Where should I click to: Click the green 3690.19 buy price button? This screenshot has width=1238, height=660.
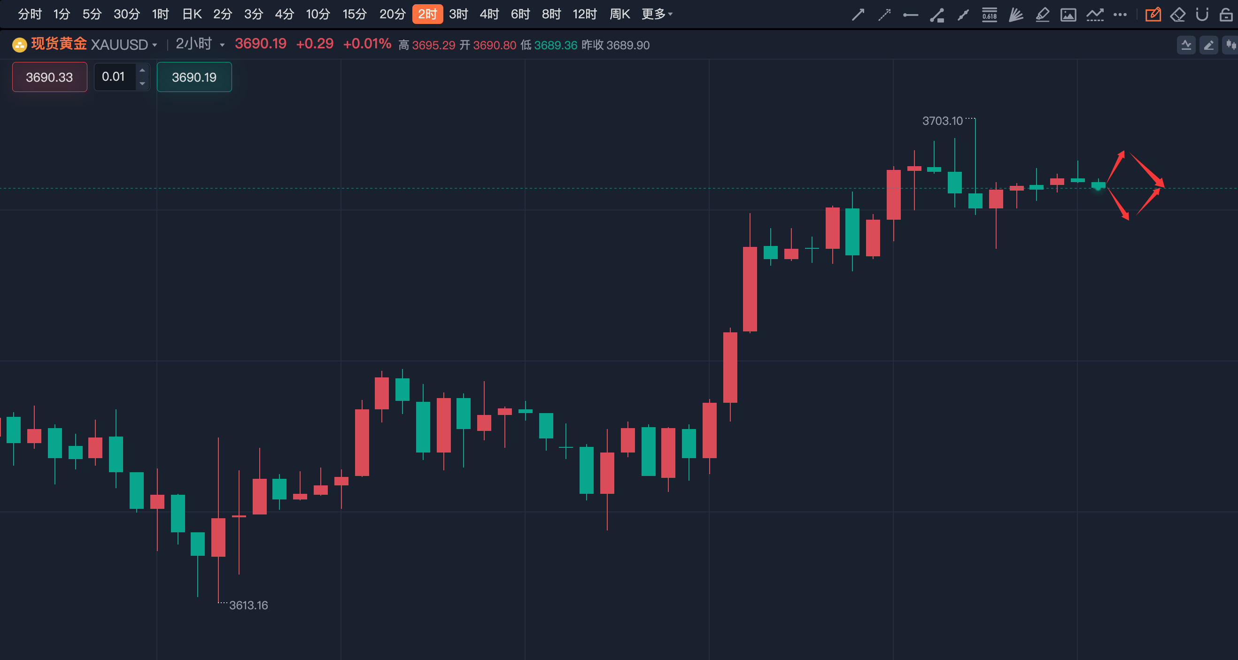point(194,77)
